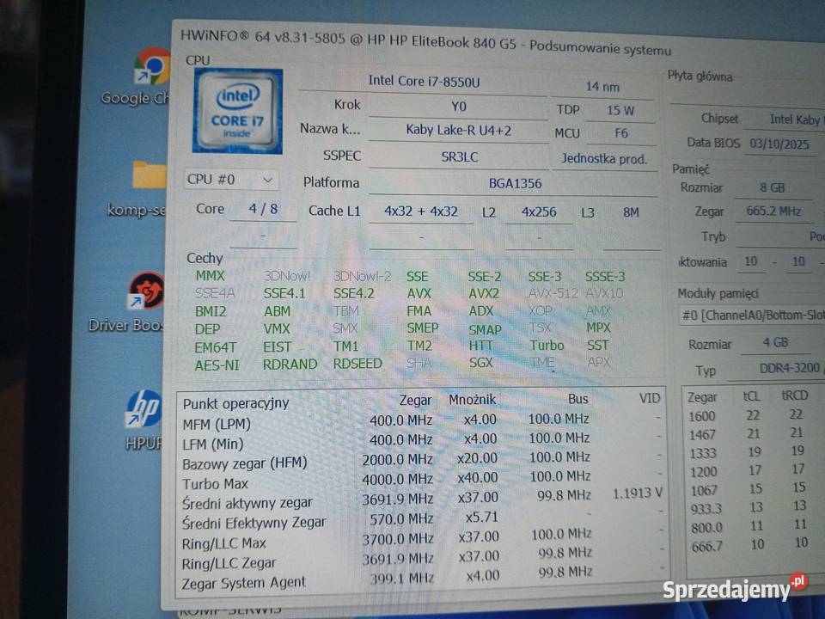This screenshot has width=825, height=619.
Task: Click the RDRAND feature label
Action: 290,365
